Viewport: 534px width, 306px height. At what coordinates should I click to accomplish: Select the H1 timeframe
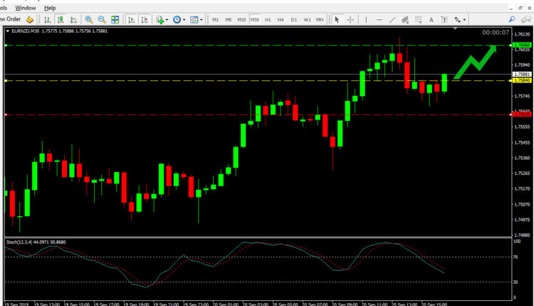coord(268,20)
